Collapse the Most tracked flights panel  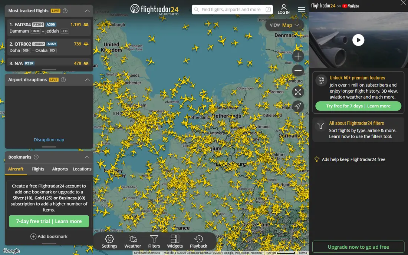[x=87, y=11]
